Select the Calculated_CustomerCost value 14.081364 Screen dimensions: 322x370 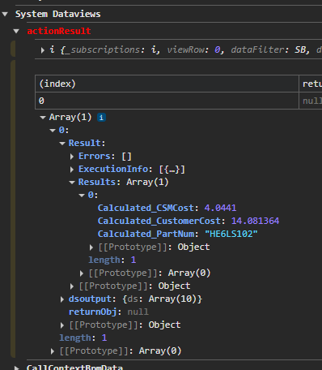255,221
